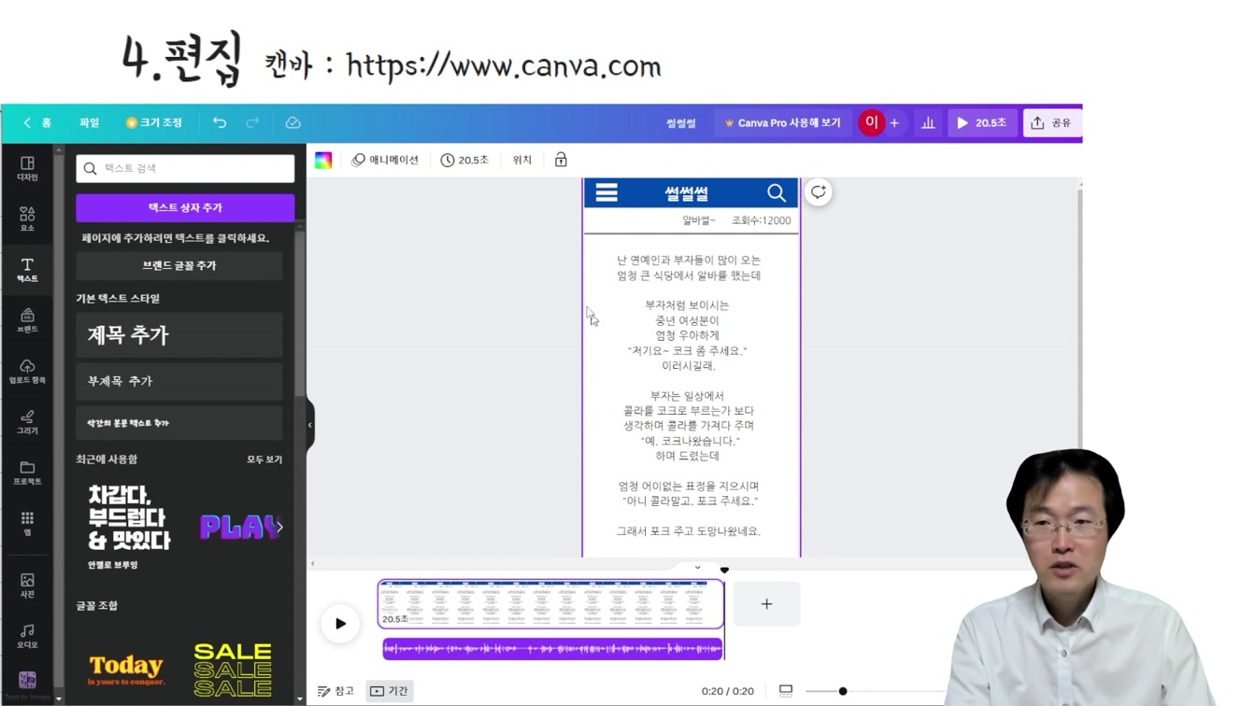Open the 프로젝트 folder panel

pos(27,473)
